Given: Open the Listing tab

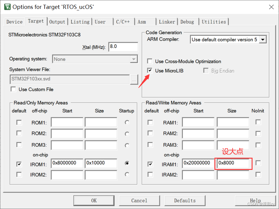Looking at the screenshot, I should coord(80,22).
